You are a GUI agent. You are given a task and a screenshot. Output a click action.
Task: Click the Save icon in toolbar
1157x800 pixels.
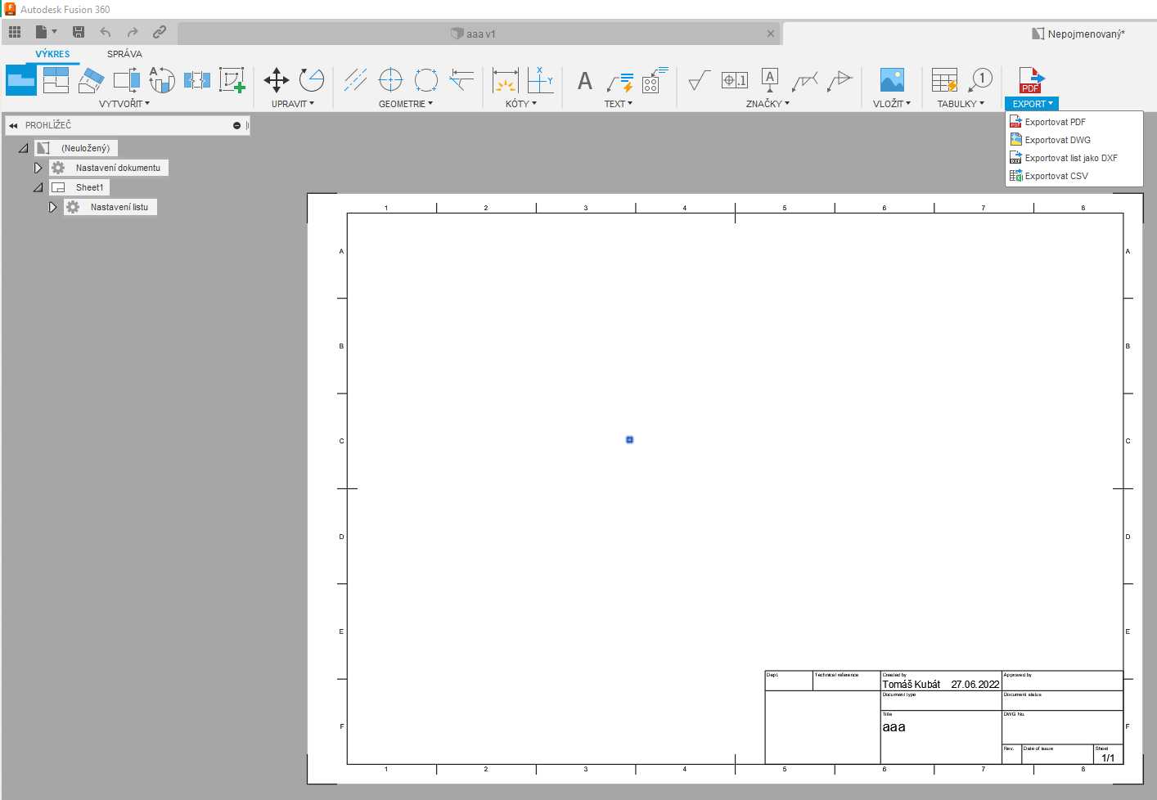(x=79, y=32)
